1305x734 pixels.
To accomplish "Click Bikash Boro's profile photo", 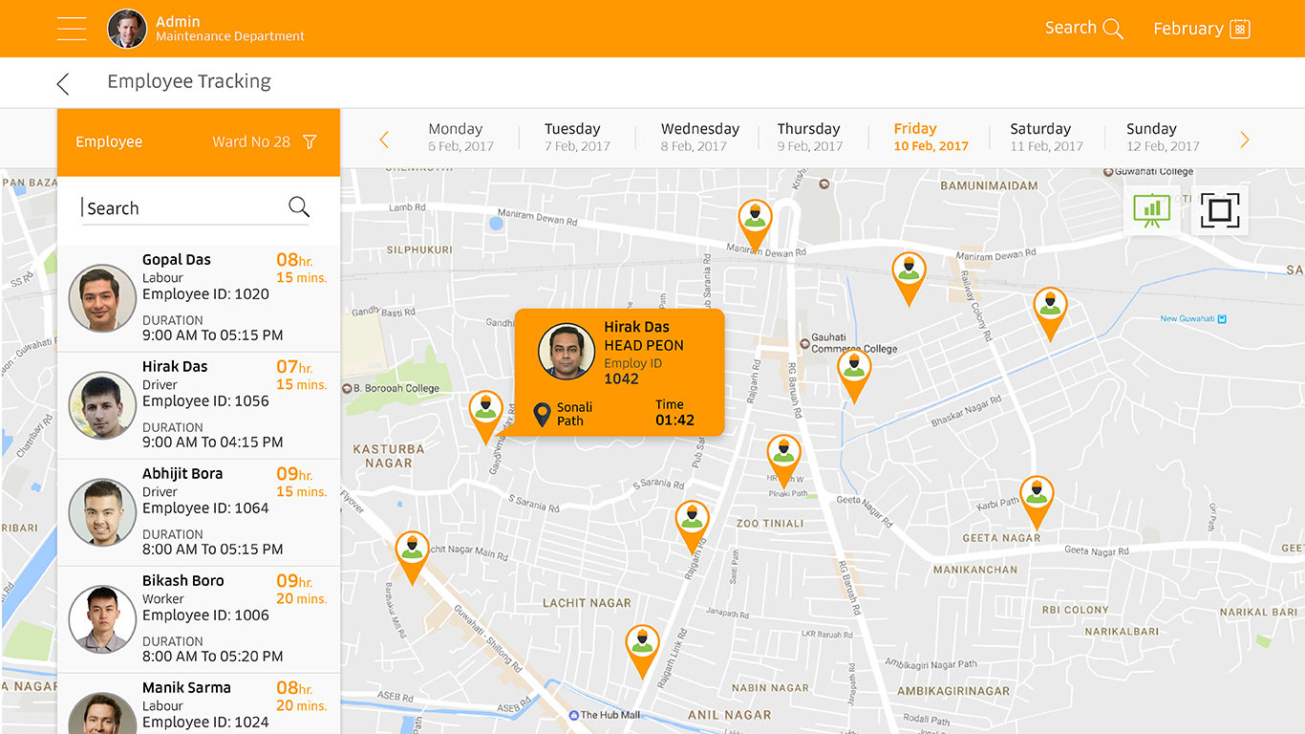I will click(102, 618).
